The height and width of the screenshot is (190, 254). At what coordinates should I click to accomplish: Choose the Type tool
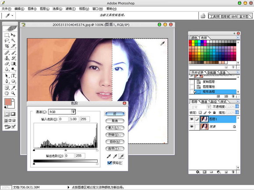[13, 76]
